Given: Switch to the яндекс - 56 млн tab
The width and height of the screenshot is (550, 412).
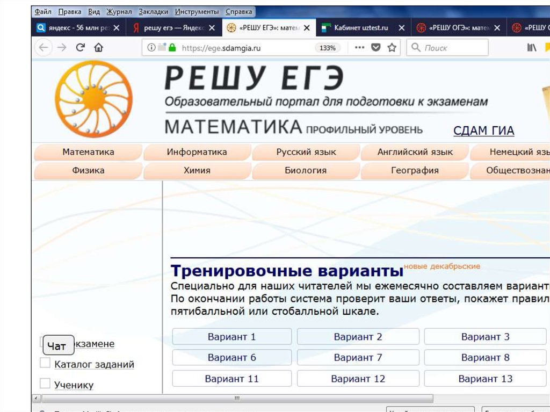Looking at the screenshot, I should pos(78,28).
